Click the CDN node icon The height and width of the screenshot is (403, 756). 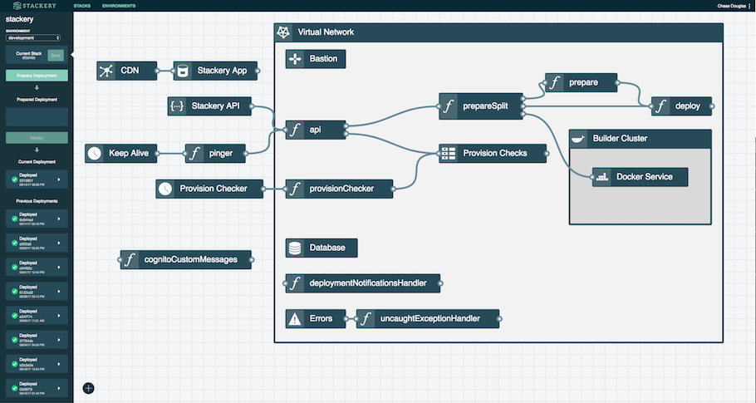point(106,71)
